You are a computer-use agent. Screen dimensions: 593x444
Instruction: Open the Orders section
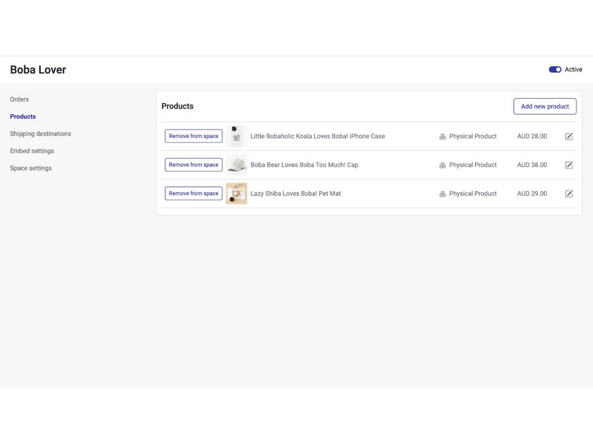[x=19, y=99]
